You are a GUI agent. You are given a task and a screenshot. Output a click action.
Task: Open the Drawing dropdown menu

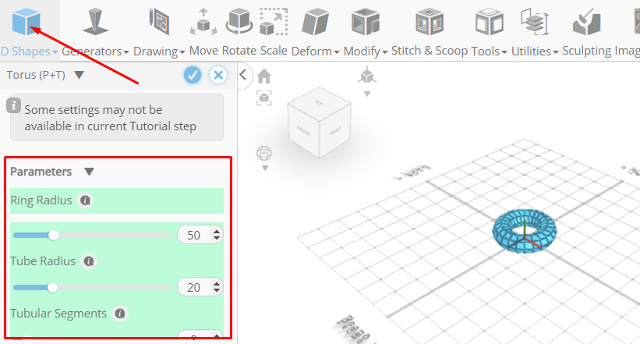click(x=182, y=52)
